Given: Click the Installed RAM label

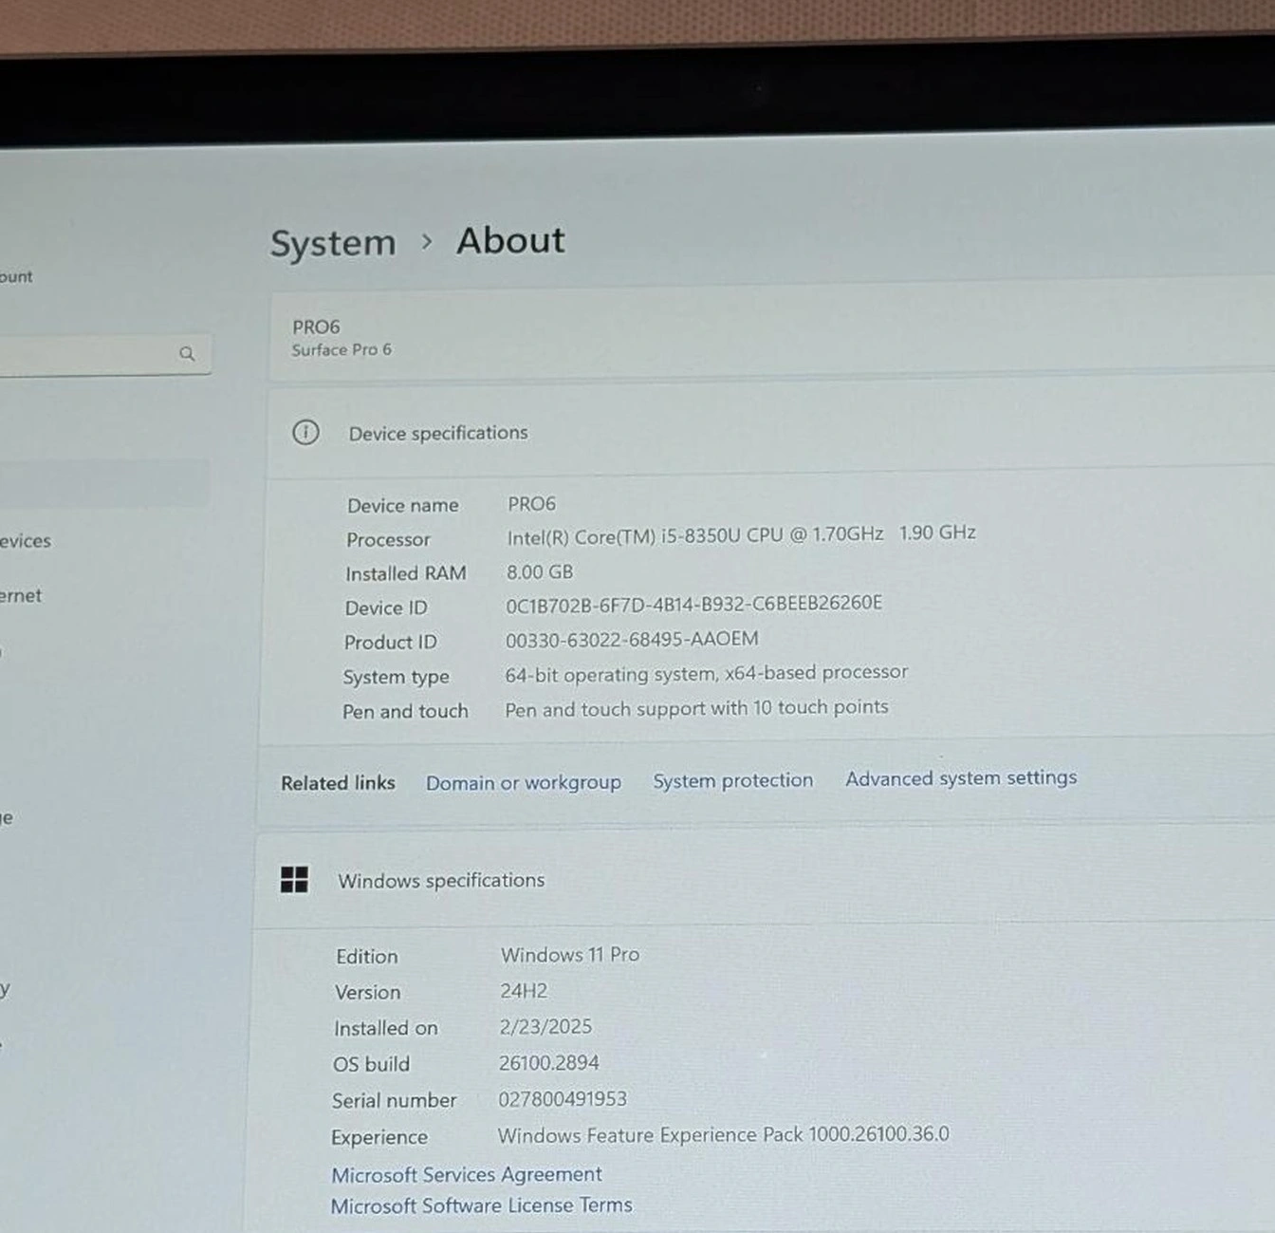Looking at the screenshot, I should click(x=406, y=573).
